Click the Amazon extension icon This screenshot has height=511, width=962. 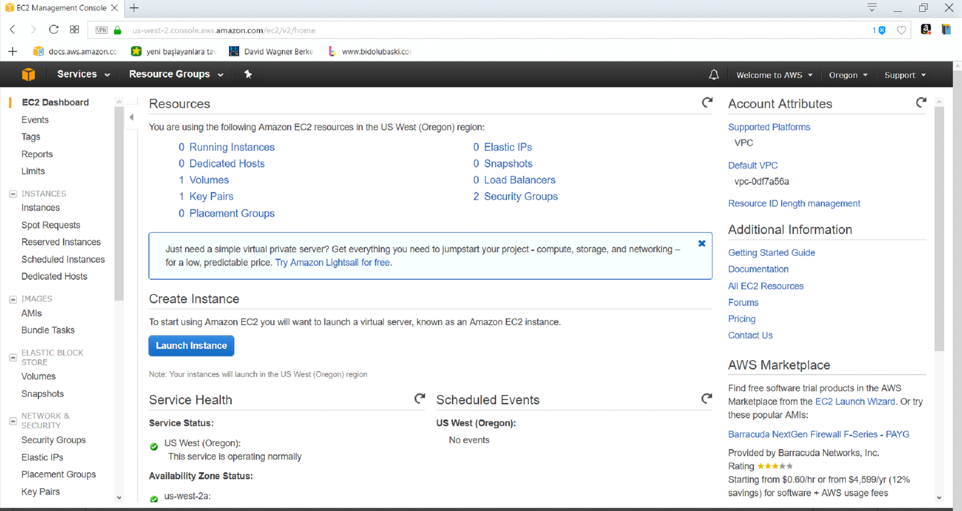tap(925, 30)
